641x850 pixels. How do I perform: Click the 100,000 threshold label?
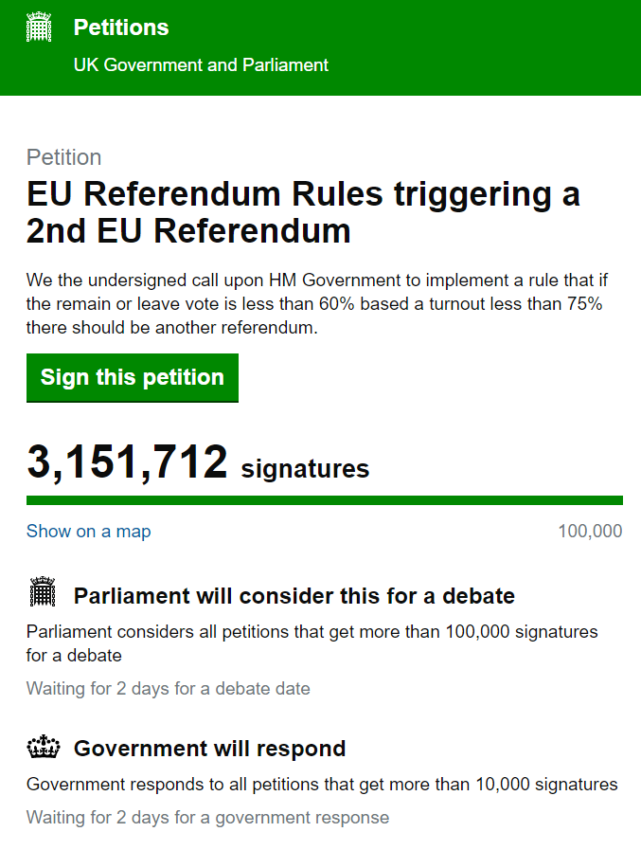(x=590, y=531)
